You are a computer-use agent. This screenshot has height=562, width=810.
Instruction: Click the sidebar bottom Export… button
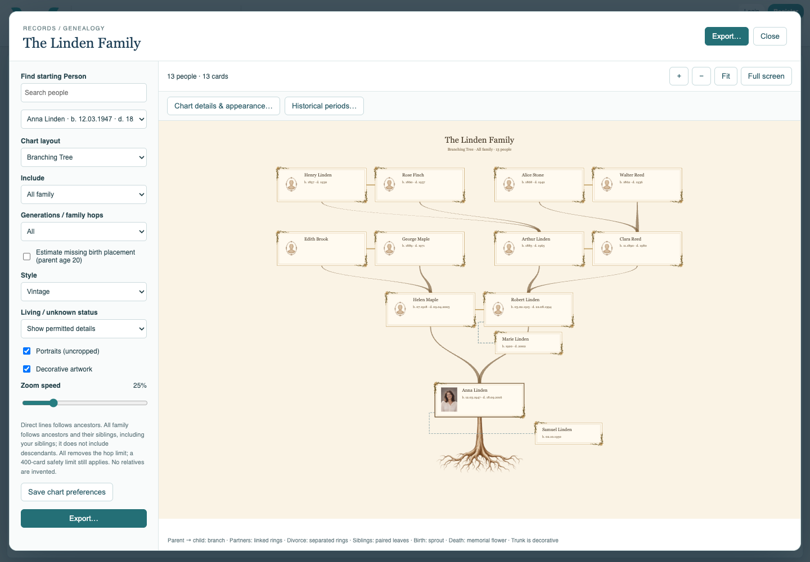pos(84,519)
